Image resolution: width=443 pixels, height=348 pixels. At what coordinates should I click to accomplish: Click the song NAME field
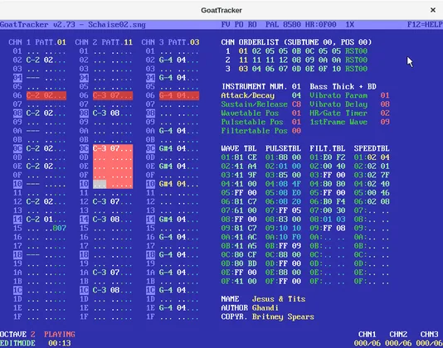279,299
